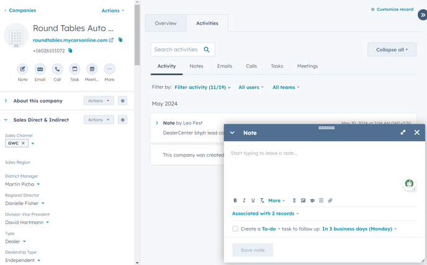Copy the company phone number
The image size is (427, 265).
tap(71, 51)
